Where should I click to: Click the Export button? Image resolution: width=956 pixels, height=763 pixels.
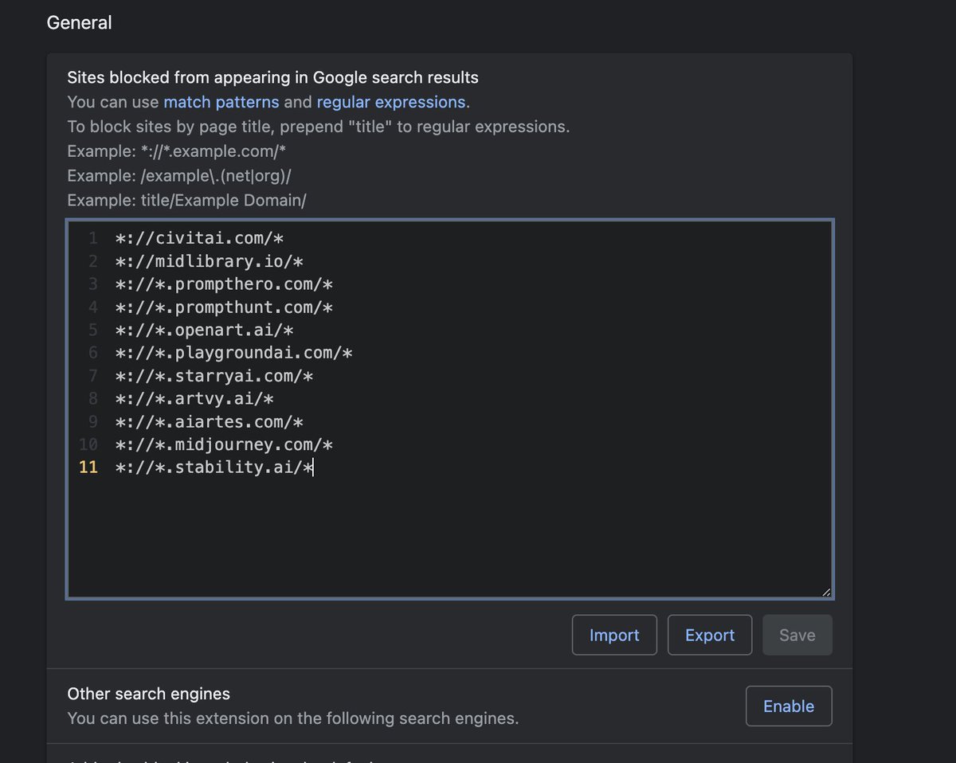click(x=710, y=635)
